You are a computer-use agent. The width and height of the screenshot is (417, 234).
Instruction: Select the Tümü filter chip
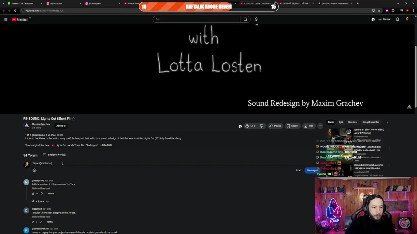tap(331, 122)
